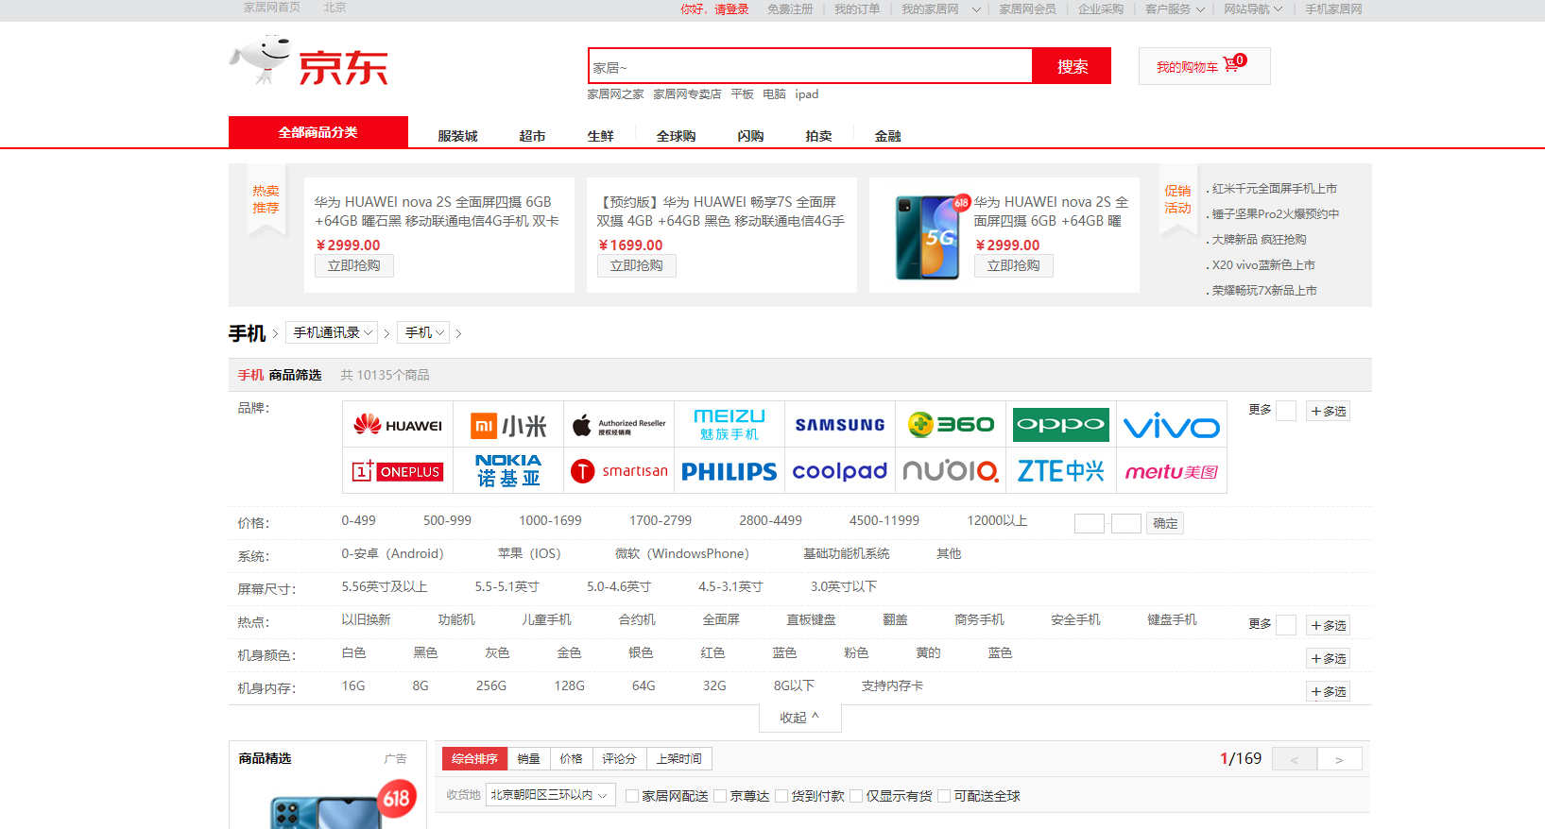Image resolution: width=1545 pixels, height=829 pixels.
Task: Select body color 金色
Action: [569, 653]
